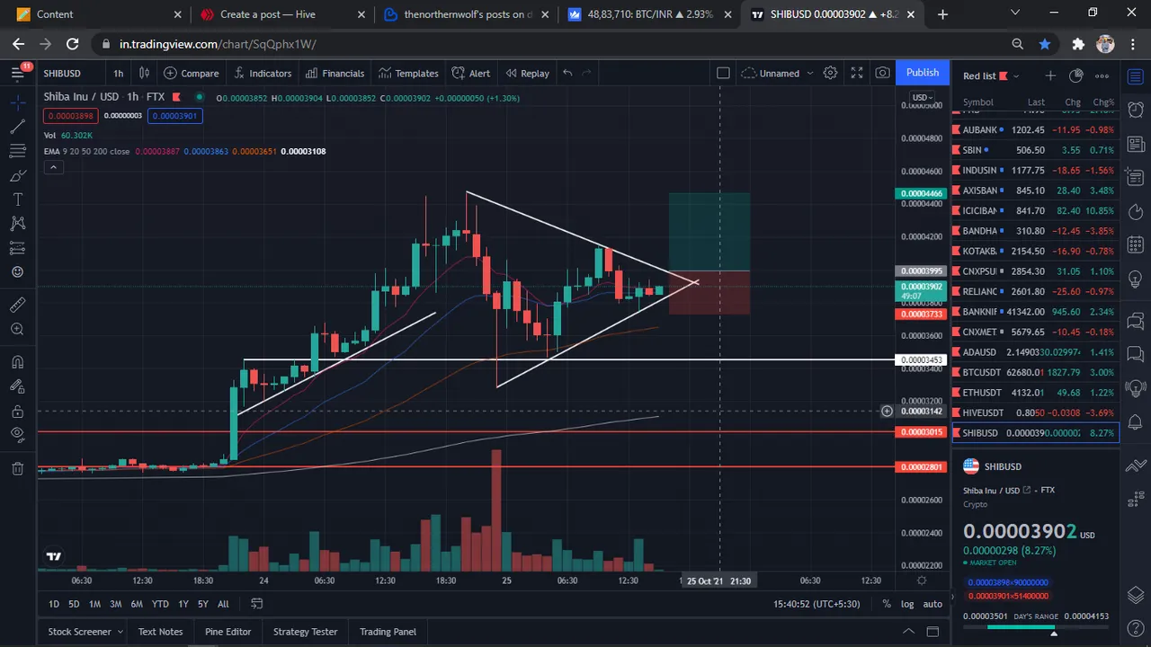
Task: Open the chart patterns tool
Action: (x=18, y=224)
